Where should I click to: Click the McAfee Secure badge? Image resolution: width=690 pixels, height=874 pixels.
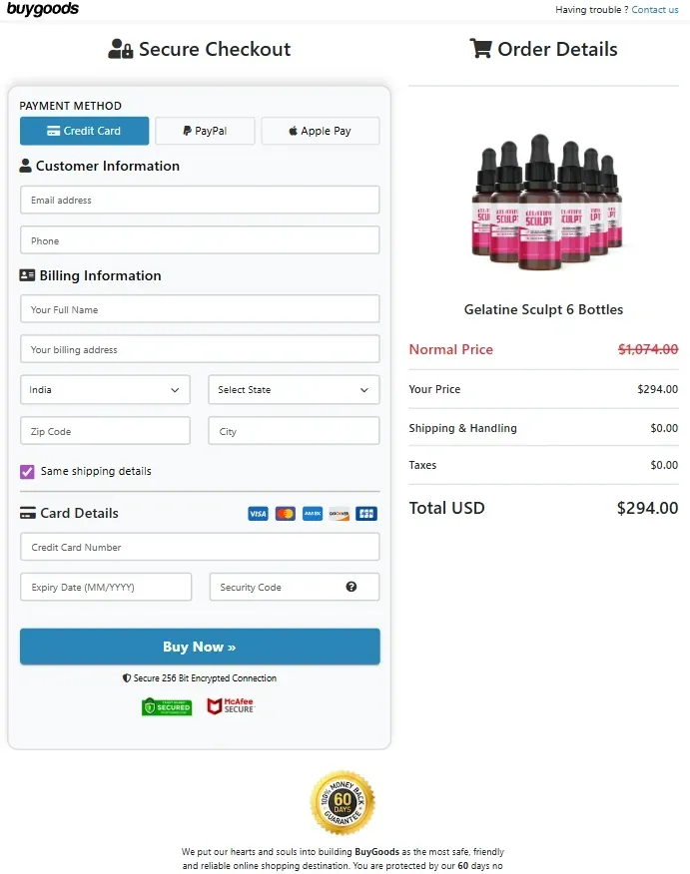click(x=231, y=706)
